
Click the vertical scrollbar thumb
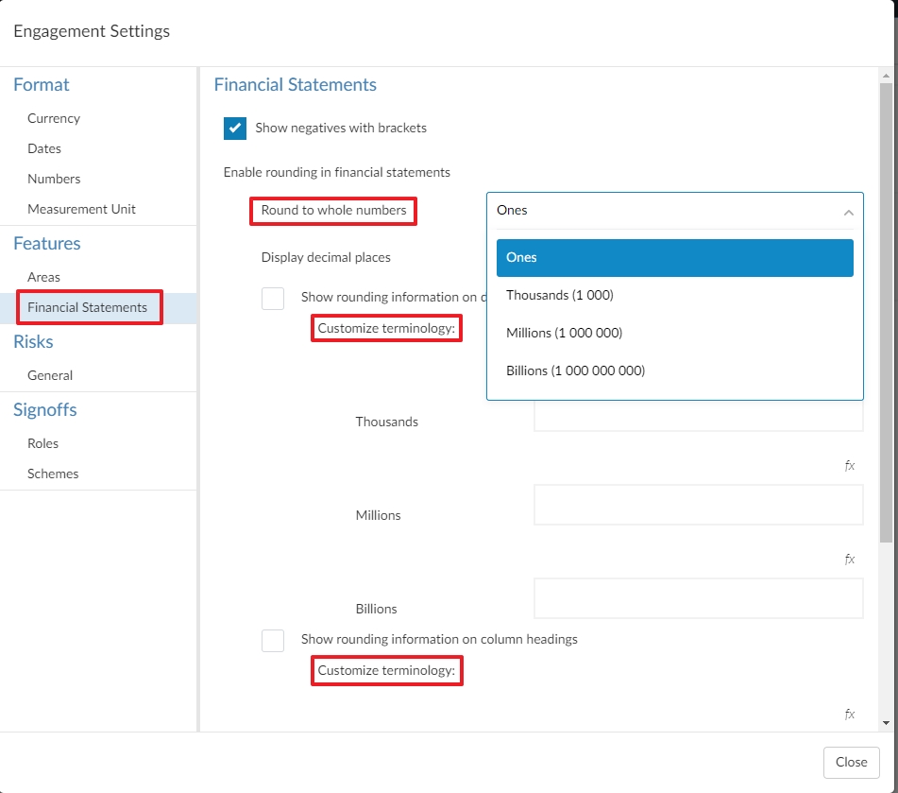click(x=885, y=312)
